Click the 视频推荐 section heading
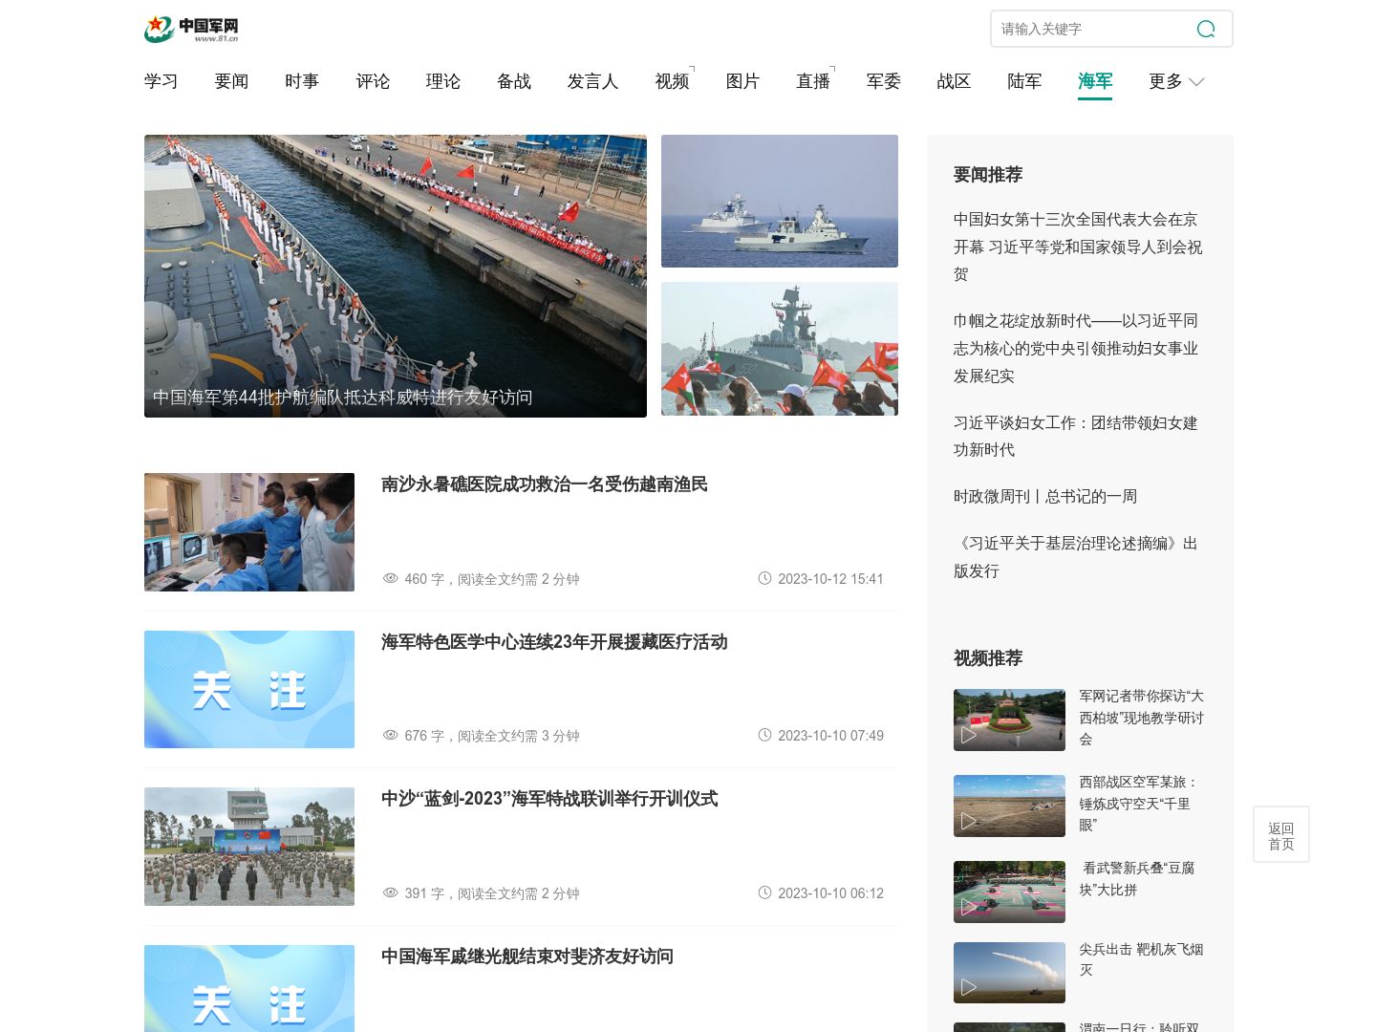 pos(988,658)
